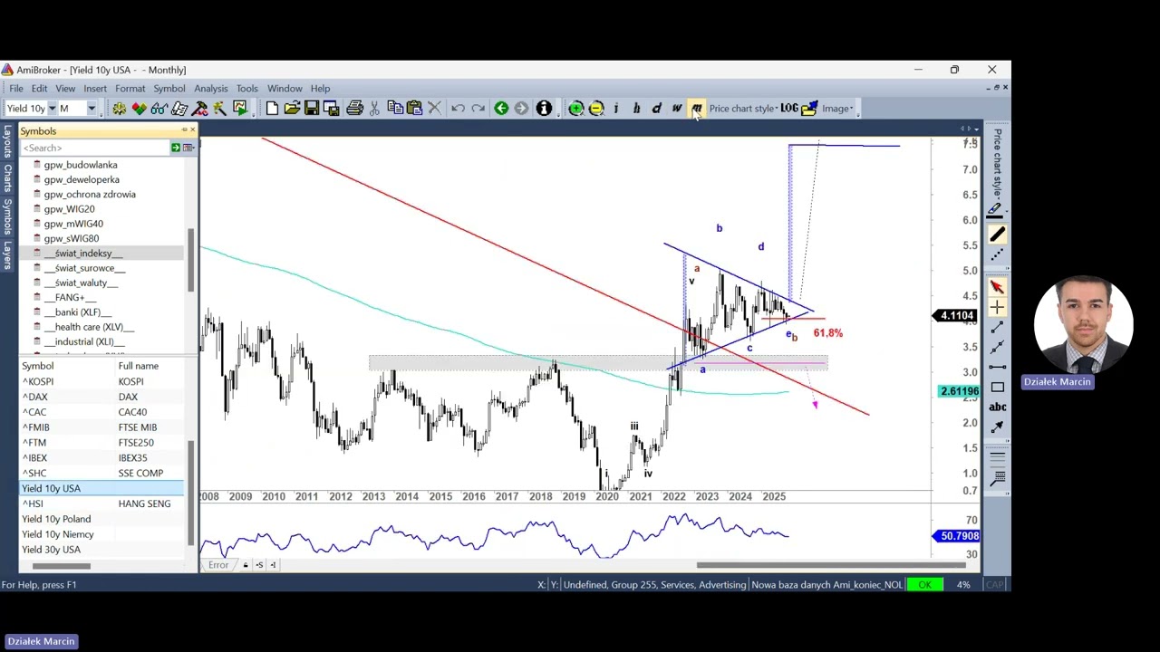Click the green Back arrow icon
This screenshot has width=1160, height=652.
pyautogui.click(x=501, y=109)
